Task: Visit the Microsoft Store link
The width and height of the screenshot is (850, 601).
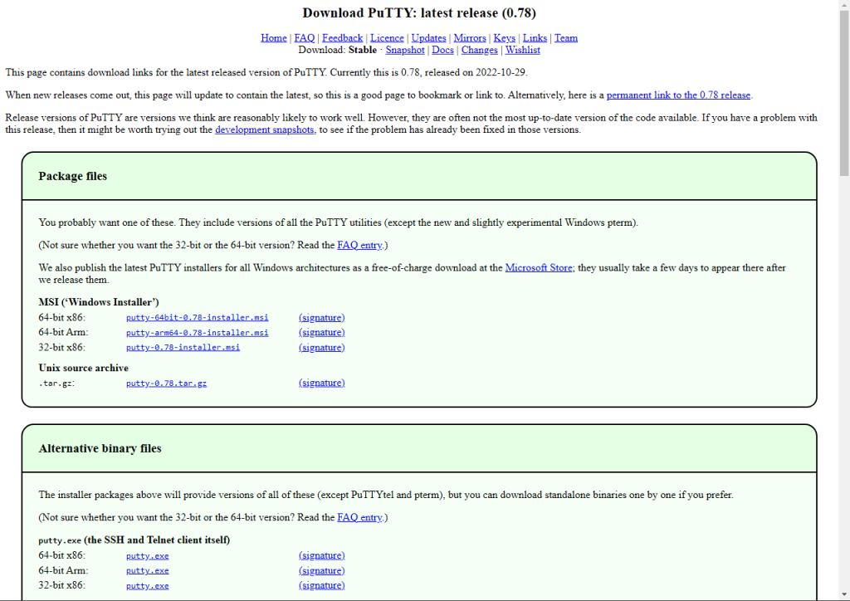Action: click(538, 268)
